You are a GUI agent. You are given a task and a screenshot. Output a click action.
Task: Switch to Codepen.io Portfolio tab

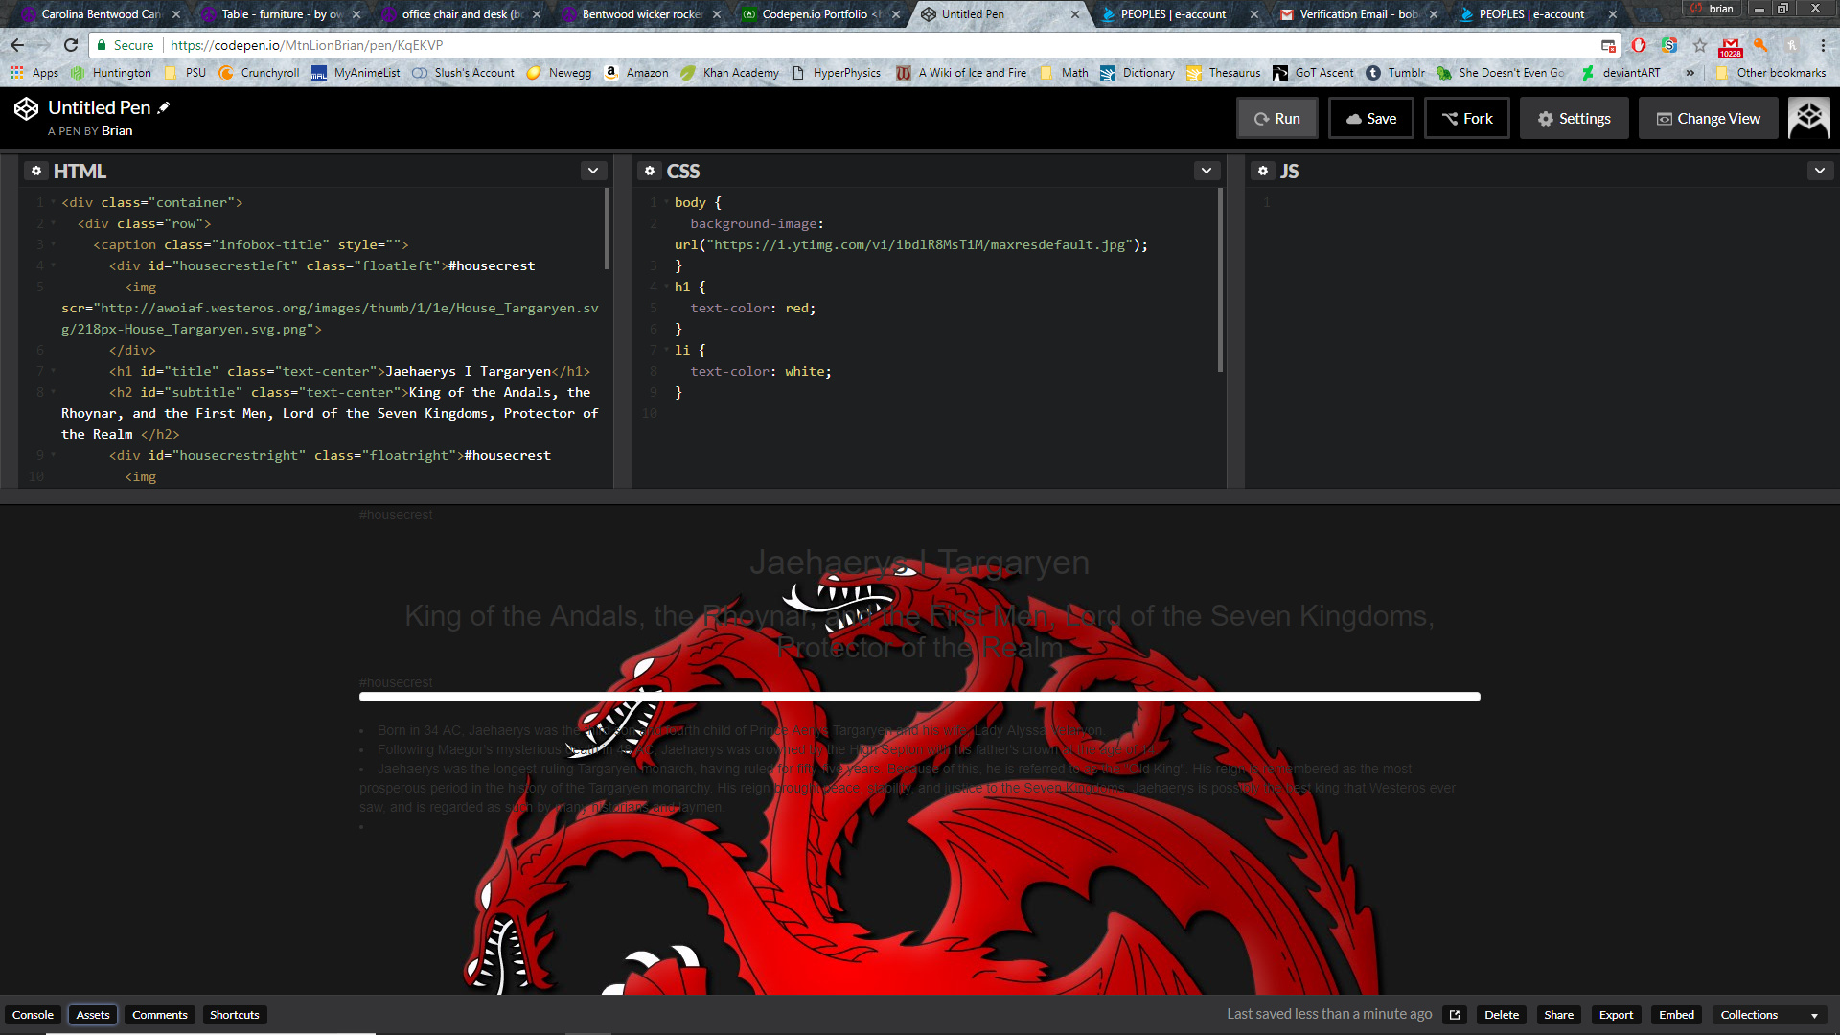coord(820,14)
